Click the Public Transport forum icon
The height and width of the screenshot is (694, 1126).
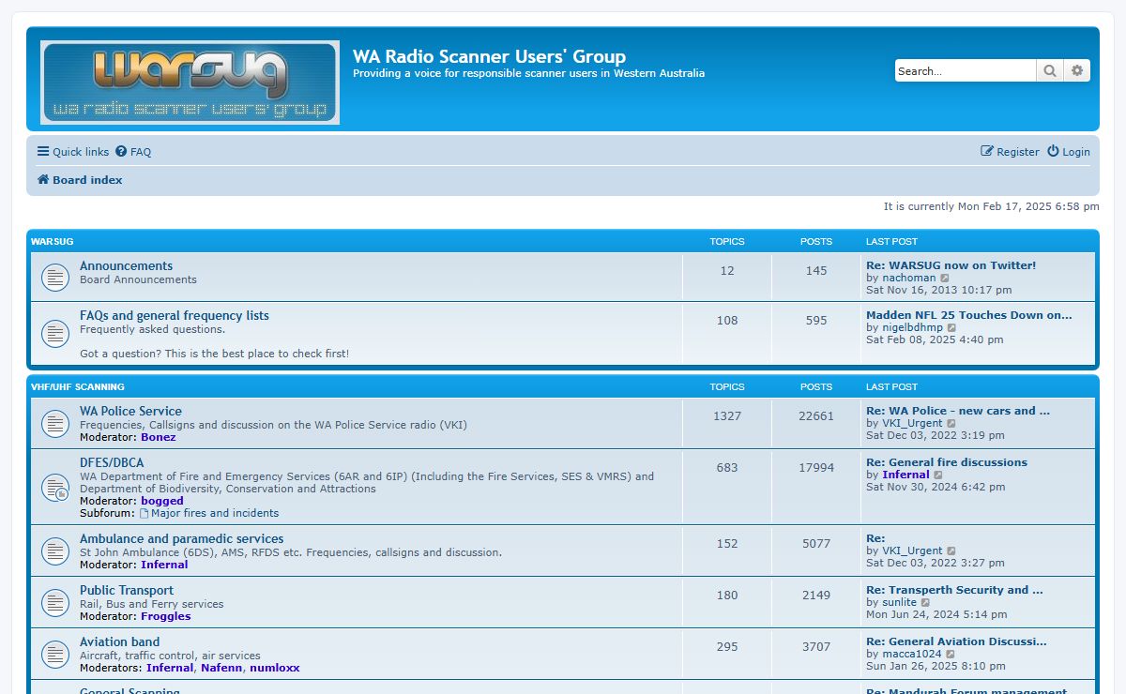click(x=55, y=603)
